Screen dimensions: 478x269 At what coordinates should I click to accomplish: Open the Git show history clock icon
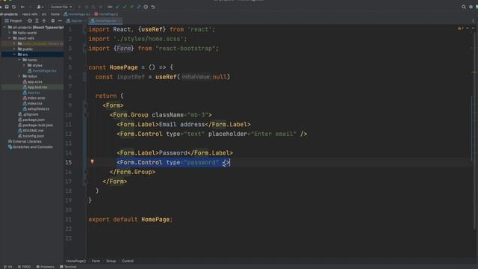[146, 7]
